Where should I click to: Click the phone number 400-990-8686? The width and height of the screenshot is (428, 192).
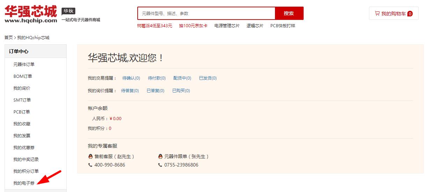pyautogui.click(x=110, y=165)
